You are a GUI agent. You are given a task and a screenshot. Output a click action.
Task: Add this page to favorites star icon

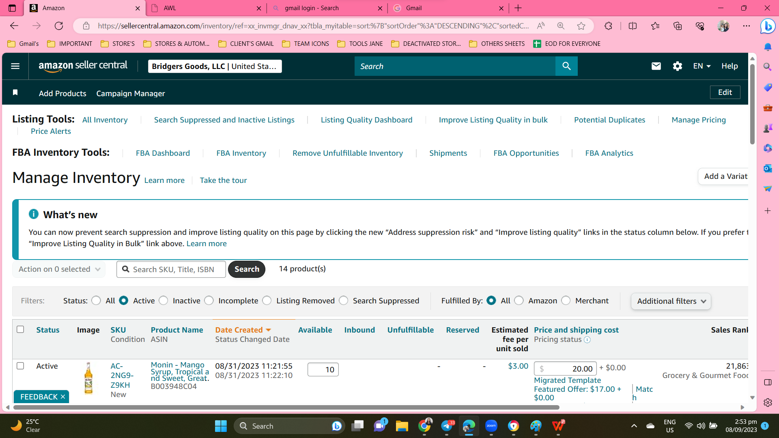(581, 26)
